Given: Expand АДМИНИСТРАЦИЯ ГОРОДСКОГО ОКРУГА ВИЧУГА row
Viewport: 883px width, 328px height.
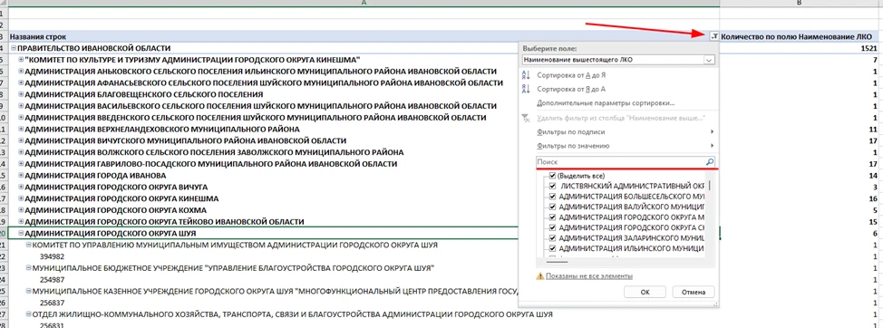Looking at the screenshot, I should 22,187.
